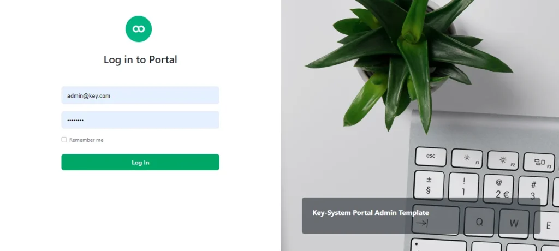Click the Remember me label text
The height and width of the screenshot is (251, 559).
point(86,140)
